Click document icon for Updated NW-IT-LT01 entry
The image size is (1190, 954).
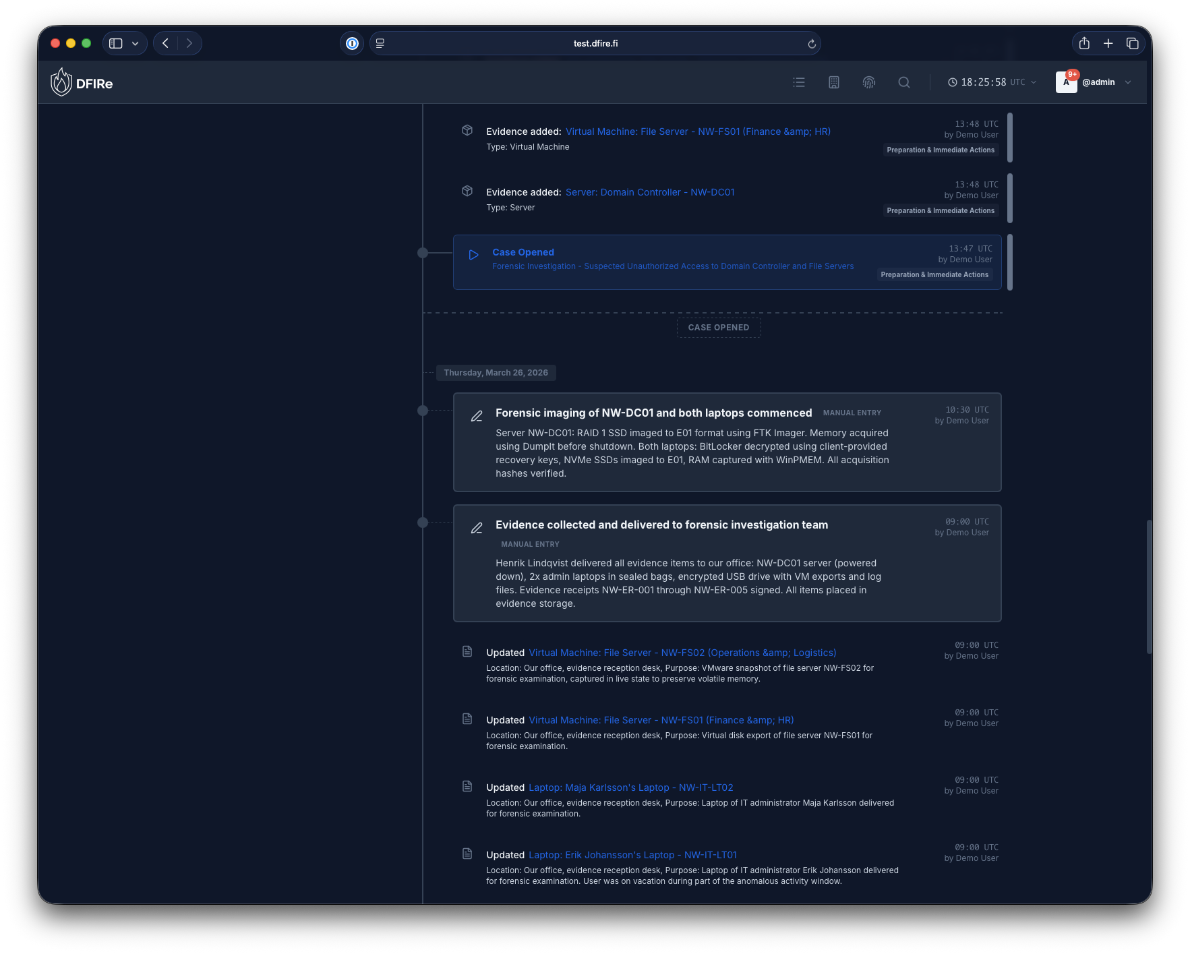click(467, 854)
